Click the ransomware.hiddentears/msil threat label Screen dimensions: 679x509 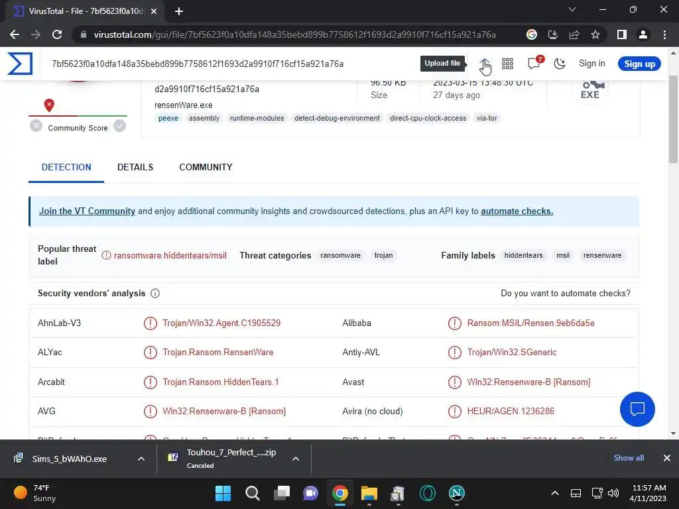[170, 256]
